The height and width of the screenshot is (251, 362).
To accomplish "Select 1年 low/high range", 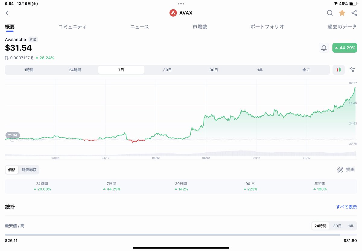I will point(351,226).
